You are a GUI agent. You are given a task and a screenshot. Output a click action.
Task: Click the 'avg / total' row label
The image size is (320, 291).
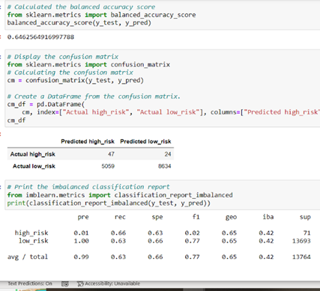click(28, 257)
